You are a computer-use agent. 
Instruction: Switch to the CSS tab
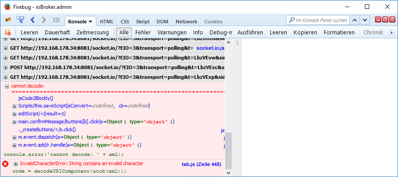[125, 22]
